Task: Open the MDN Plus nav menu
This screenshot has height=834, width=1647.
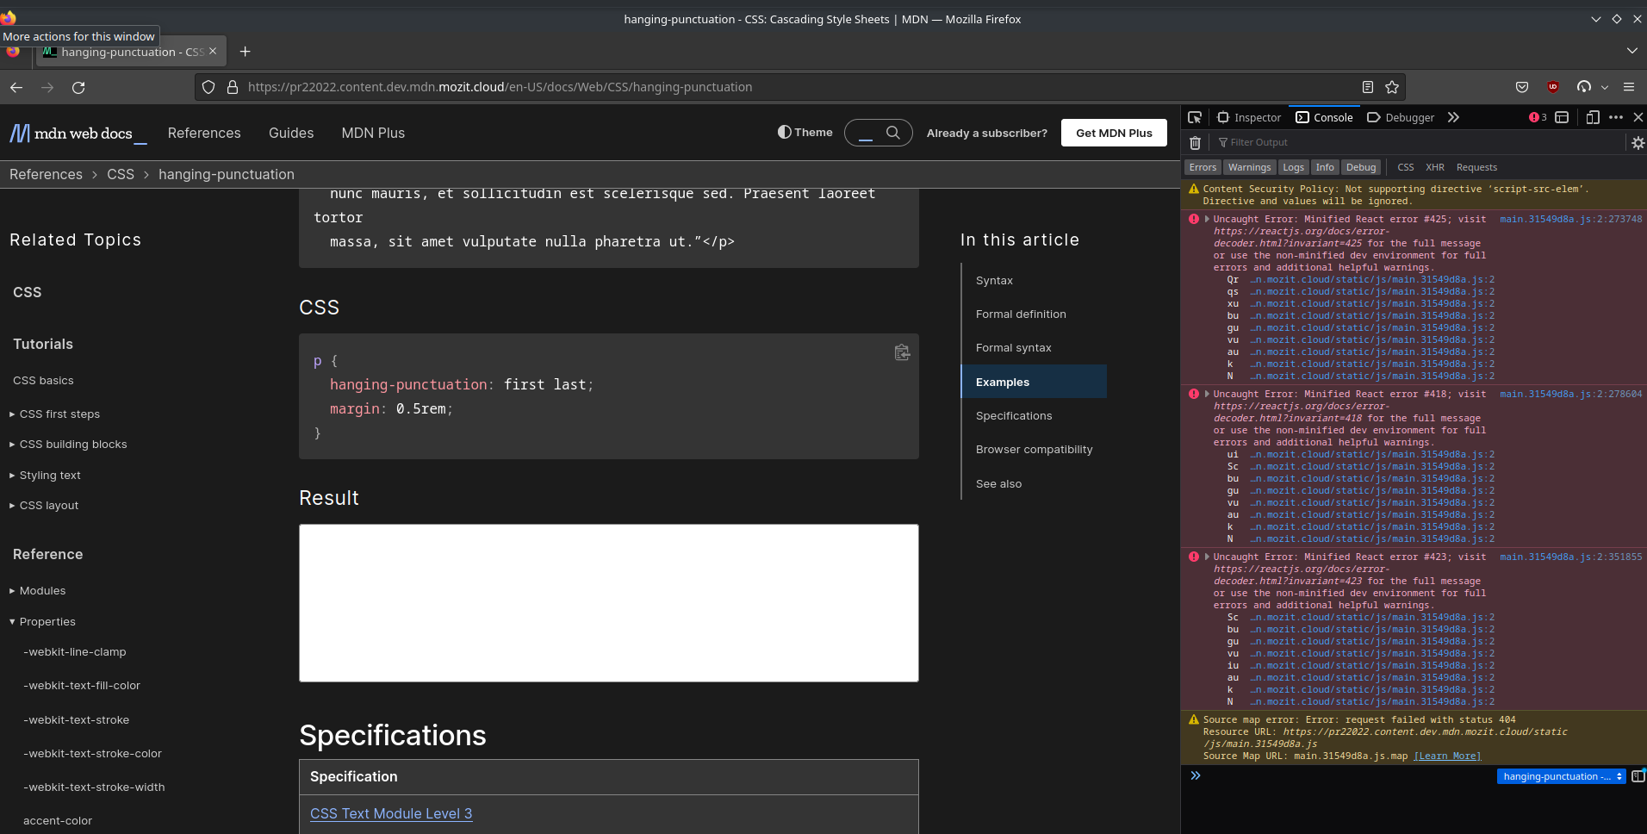Action: point(373,133)
